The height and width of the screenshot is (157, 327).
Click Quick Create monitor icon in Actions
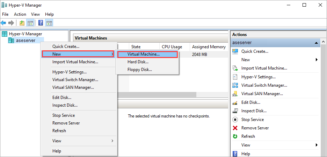tap(235, 51)
